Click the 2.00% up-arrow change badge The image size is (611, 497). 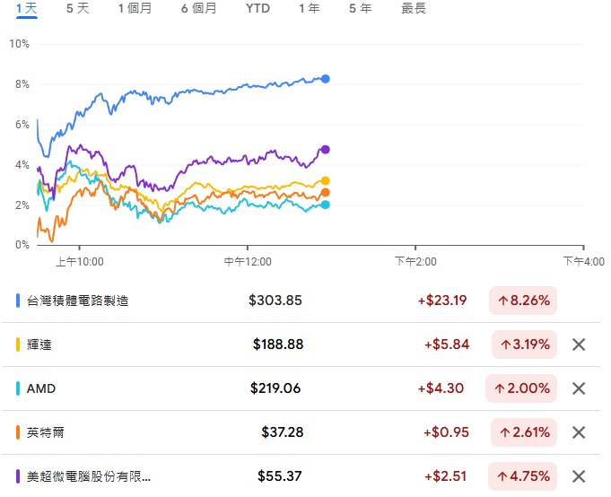(x=525, y=388)
